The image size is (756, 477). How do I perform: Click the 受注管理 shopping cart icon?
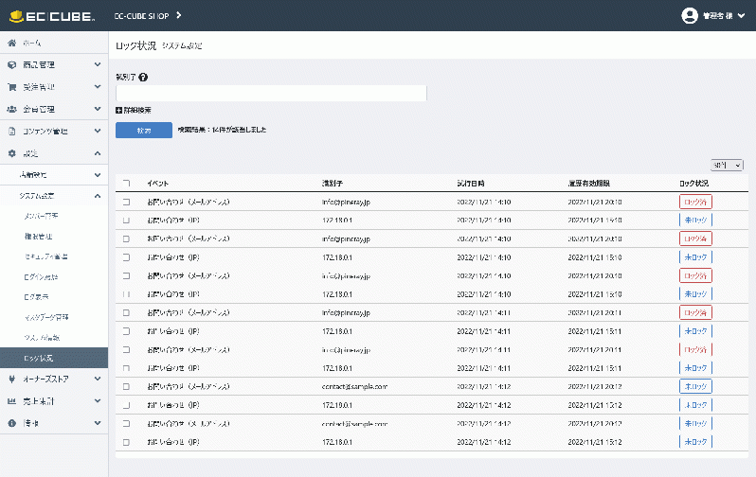click(12, 87)
